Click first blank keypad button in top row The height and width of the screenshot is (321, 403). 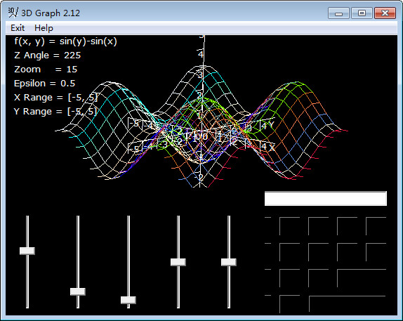pyautogui.click(x=290, y=226)
